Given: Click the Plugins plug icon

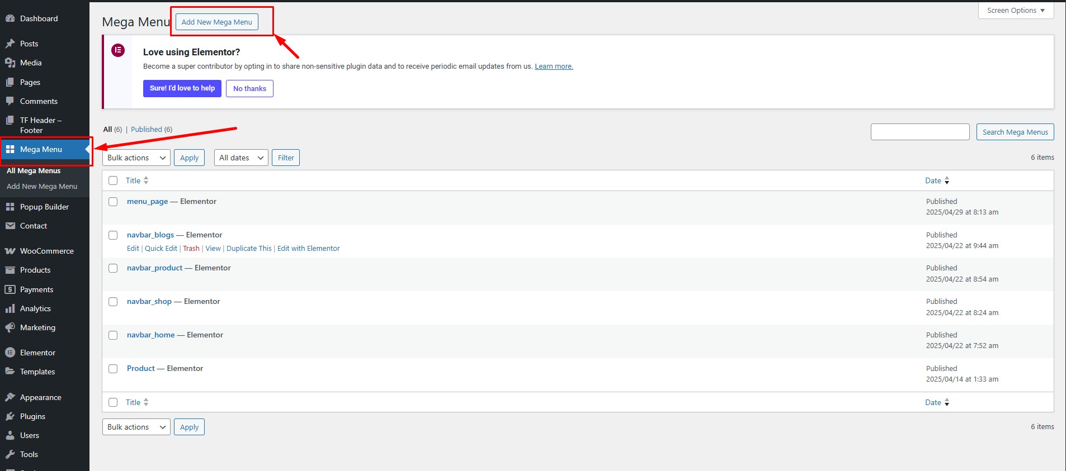Looking at the screenshot, I should point(10,416).
